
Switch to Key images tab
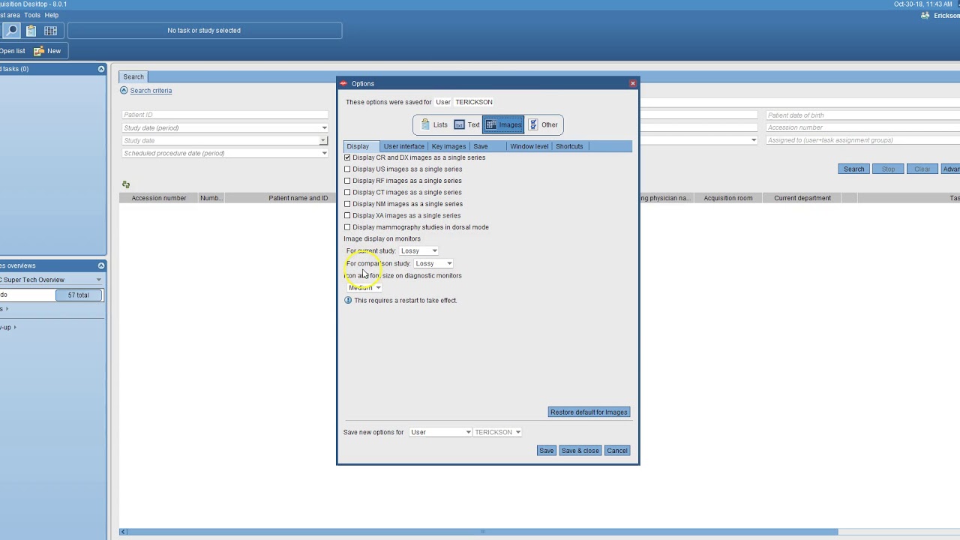tap(448, 146)
